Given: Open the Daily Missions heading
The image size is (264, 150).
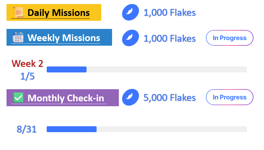Looking at the screenshot, I should (x=58, y=13).
